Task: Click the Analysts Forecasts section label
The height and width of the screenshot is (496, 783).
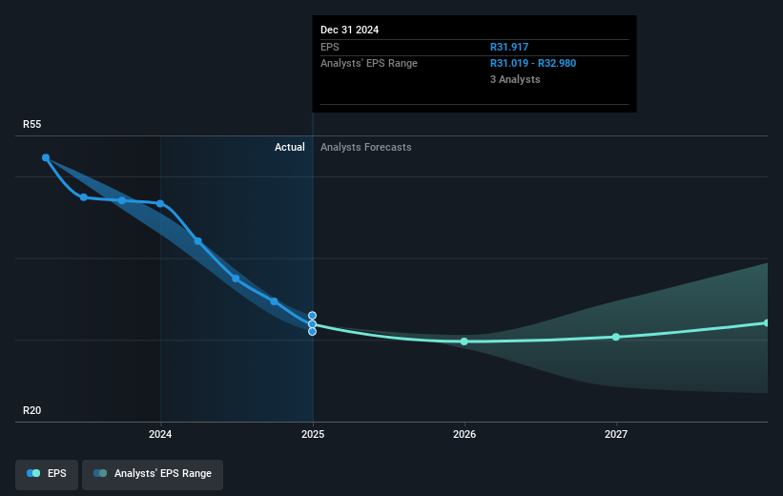Action: 366,147
